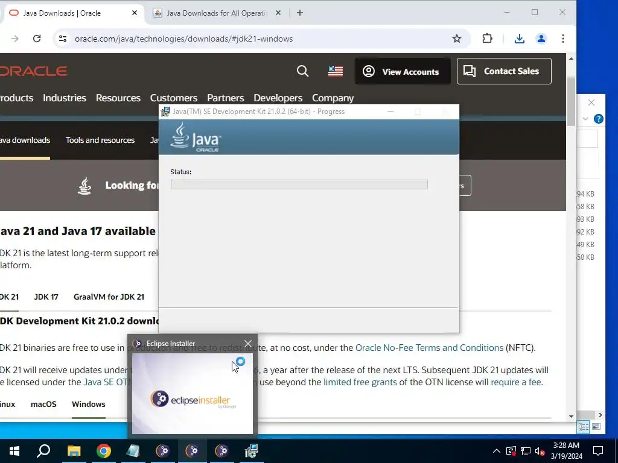Click the Java installer taskbar icon
This screenshot has width=618, height=463.
click(x=251, y=451)
